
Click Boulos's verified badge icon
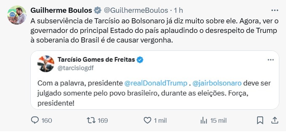click(98, 11)
